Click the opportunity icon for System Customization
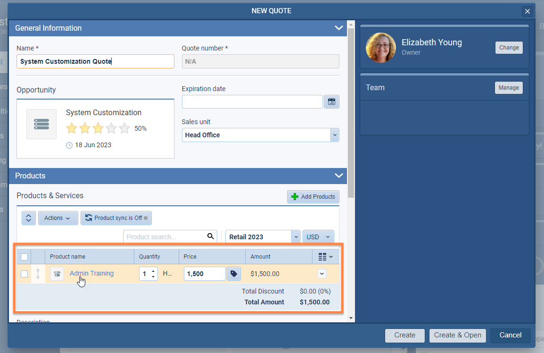 coord(41,124)
